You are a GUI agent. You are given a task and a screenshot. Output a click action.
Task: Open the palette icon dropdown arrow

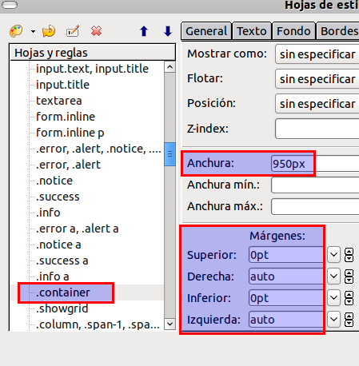click(33, 31)
